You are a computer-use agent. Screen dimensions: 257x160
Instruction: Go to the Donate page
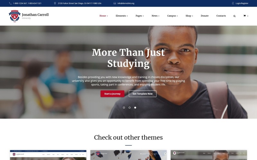tap(205, 16)
